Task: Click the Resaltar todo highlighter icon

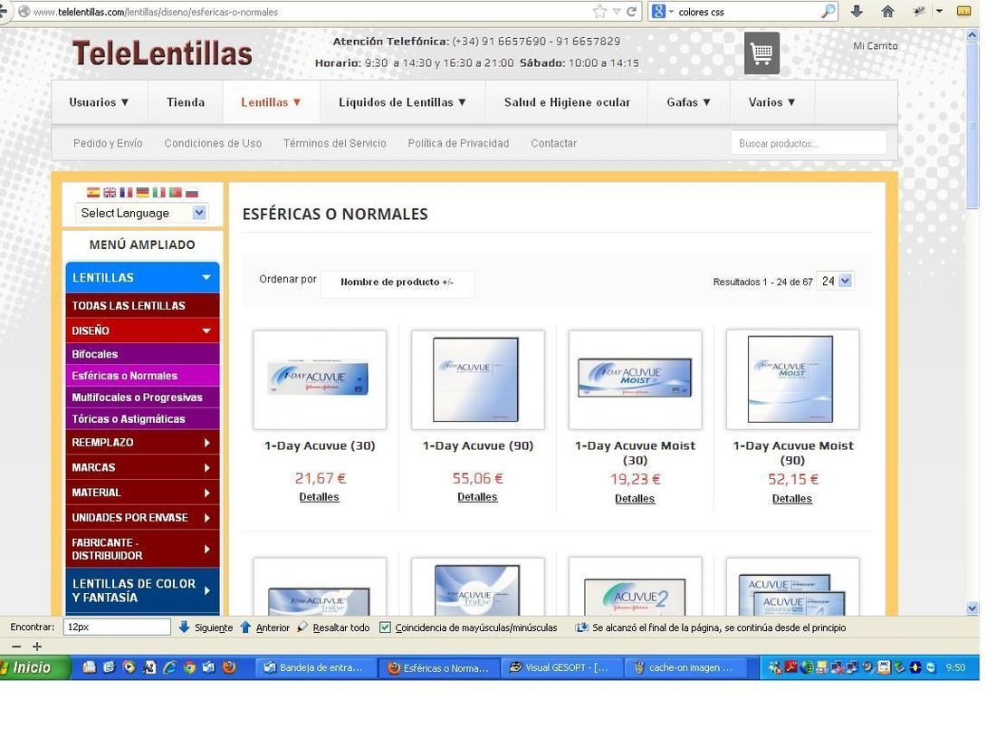Action: tap(302, 627)
